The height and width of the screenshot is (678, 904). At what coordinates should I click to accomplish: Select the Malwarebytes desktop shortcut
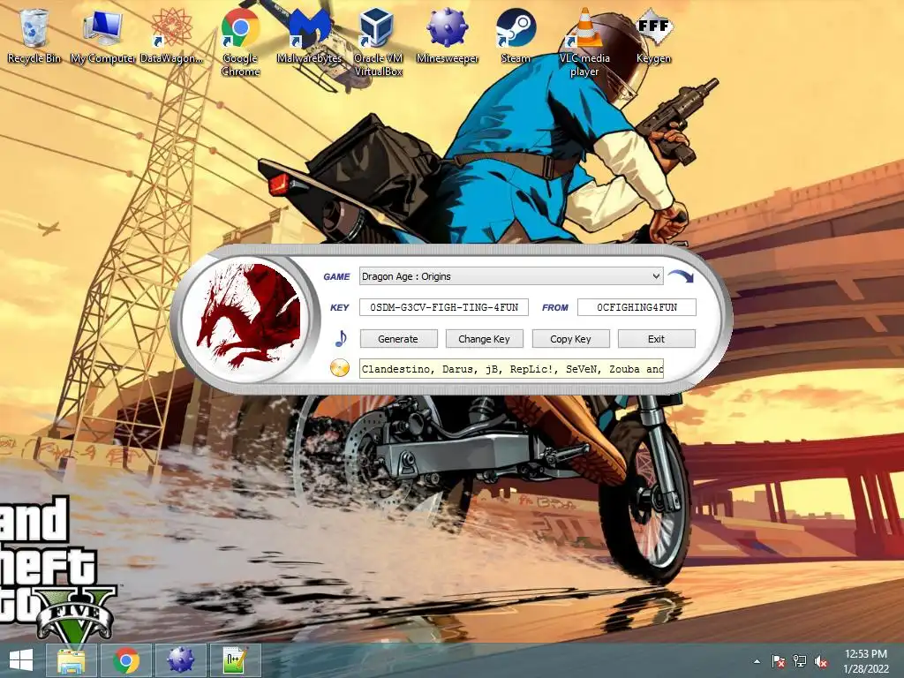pos(310,34)
